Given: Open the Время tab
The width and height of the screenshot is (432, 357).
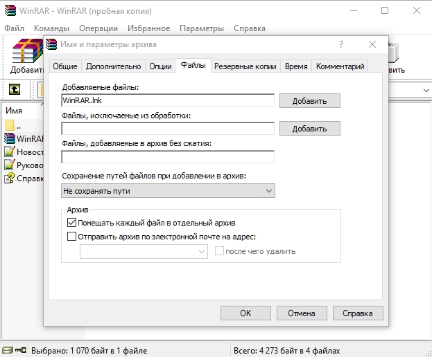Looking at the screenshot, I should coord(296,66).
